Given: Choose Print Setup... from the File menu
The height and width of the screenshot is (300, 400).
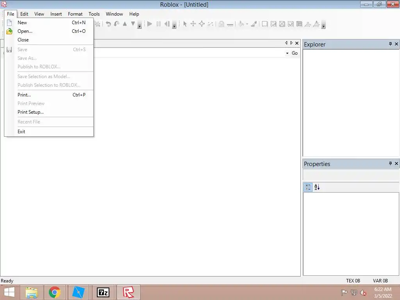Looking at the screenshot, I should click(x=49, y=112).
